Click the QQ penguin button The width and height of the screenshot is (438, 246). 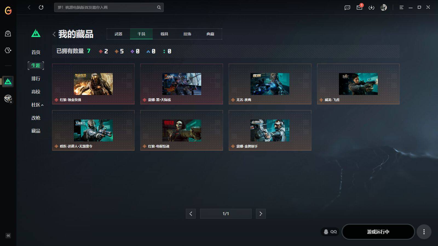click(330, 232)
